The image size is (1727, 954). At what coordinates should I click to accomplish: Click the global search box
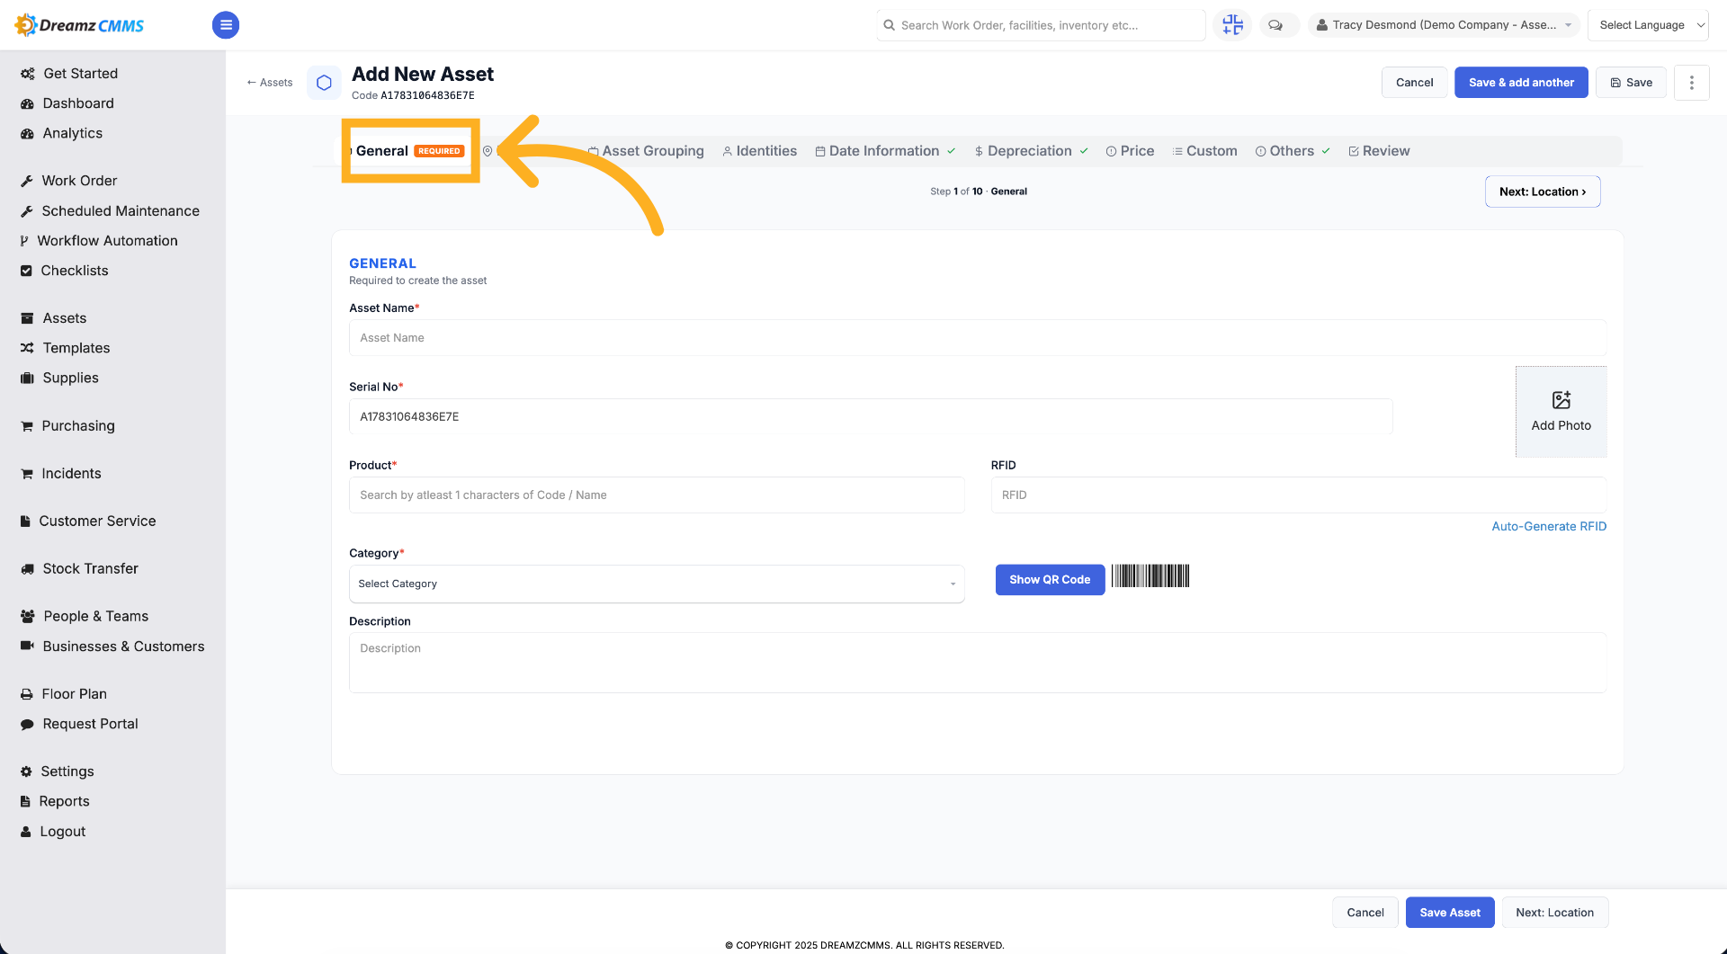[x=1041, y=25]
